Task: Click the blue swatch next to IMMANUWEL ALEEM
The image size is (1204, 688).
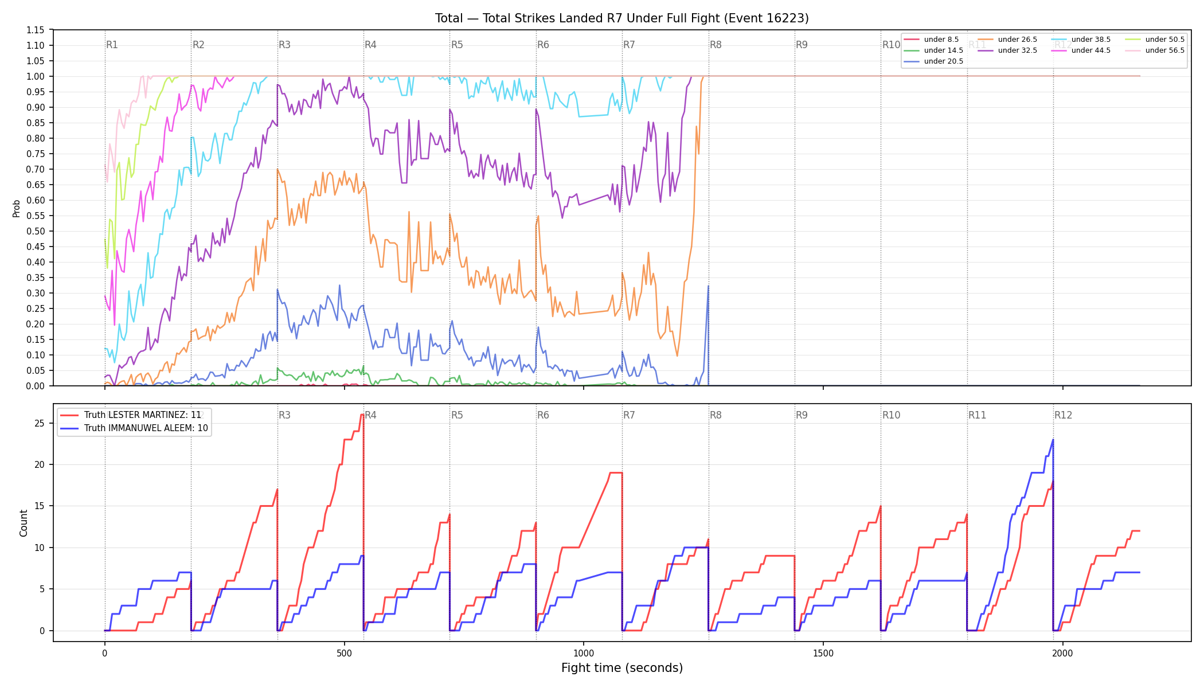Action: point(70,428)
